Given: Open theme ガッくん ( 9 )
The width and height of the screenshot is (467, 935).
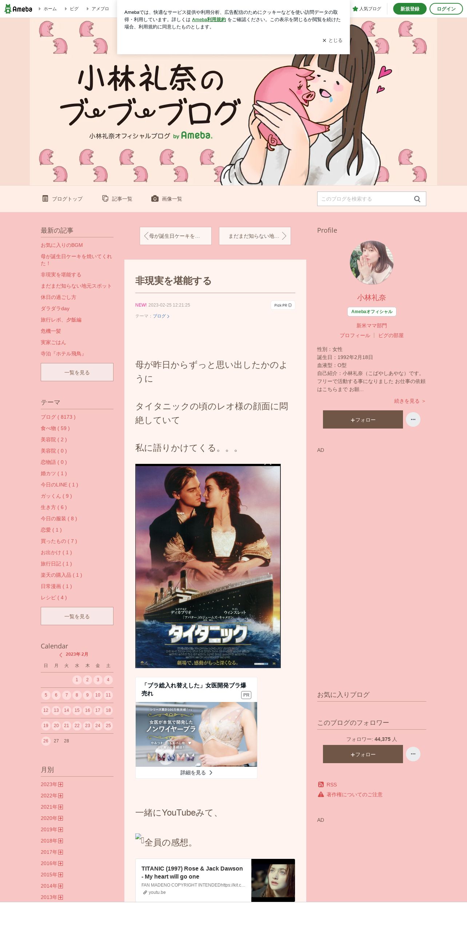Looking at the screenshot, I should 56,496.
